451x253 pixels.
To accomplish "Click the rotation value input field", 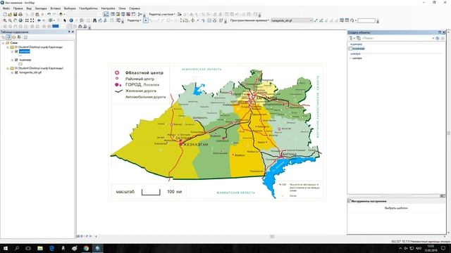I will pos(366,20).
